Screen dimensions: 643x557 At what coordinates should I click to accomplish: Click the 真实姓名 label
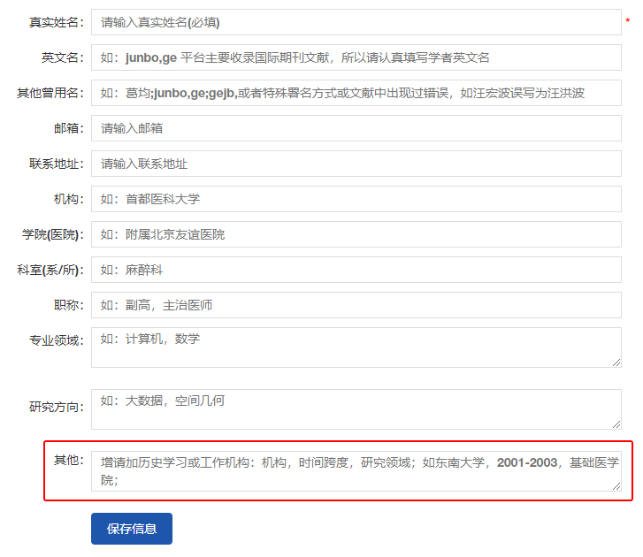click(57, 22)
